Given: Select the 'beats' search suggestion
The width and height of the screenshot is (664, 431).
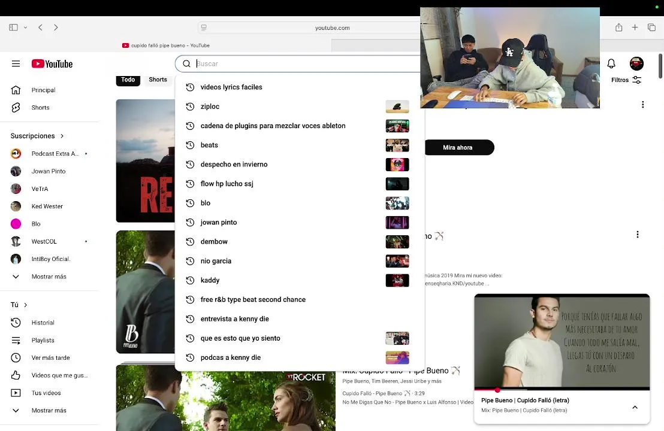Looking at the screenshot, I should (300, 145).
